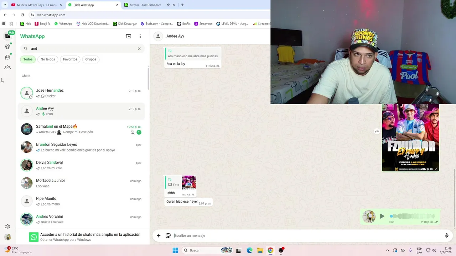
Task: Go back in browser
Action: click(x=5, y=15)
